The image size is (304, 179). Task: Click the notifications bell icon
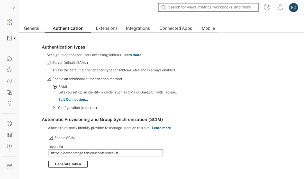pos(280,8)
